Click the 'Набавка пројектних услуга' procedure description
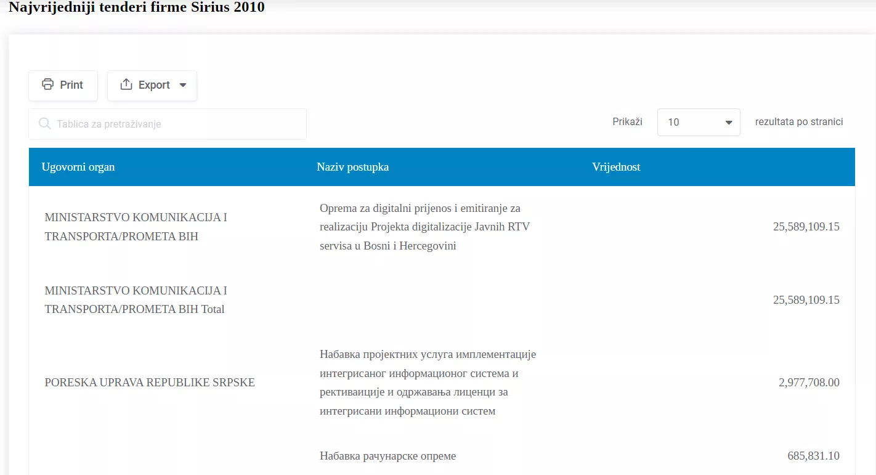Image resolution: width=876 pixels, height=475 pixels. pyautogui.click(x=428, y=383)
